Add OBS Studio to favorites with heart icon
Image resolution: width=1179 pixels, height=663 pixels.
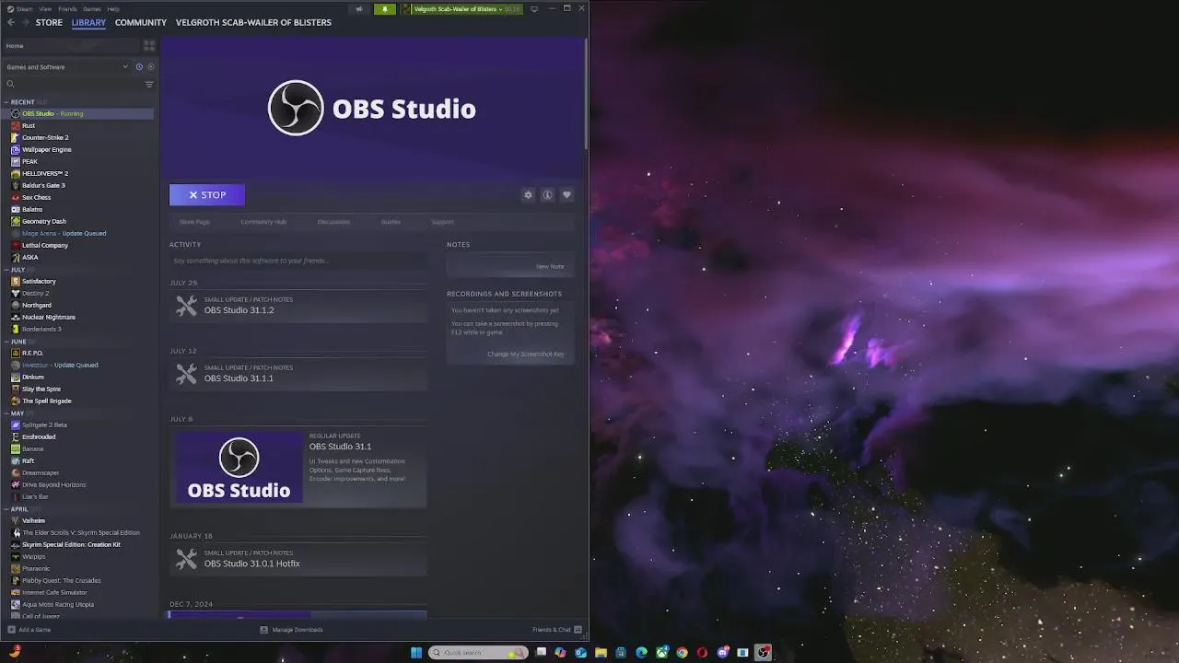(x=566, y=195)
